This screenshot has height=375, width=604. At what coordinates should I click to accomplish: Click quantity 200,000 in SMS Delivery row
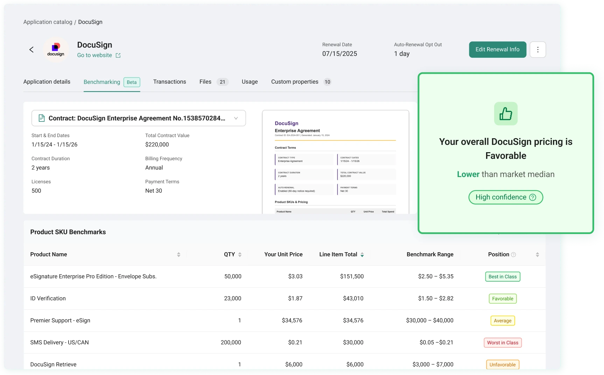pyautogui.click(x=231, y=342)
